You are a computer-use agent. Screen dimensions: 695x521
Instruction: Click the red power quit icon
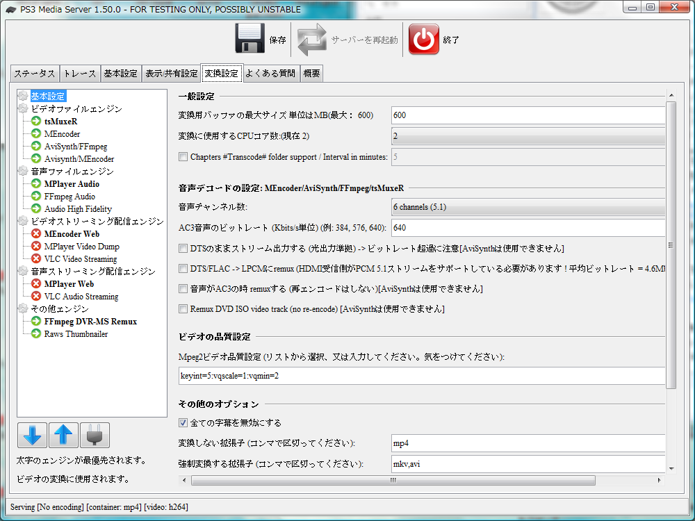(423, 40)
